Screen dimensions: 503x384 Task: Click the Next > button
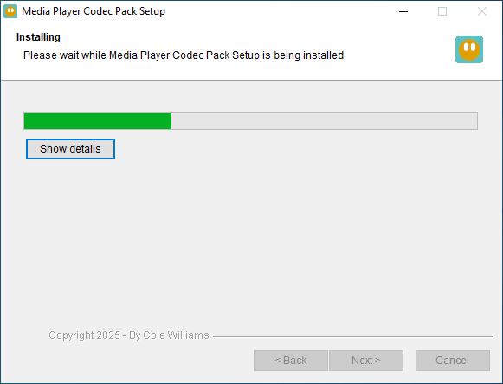tap(366, 361)
